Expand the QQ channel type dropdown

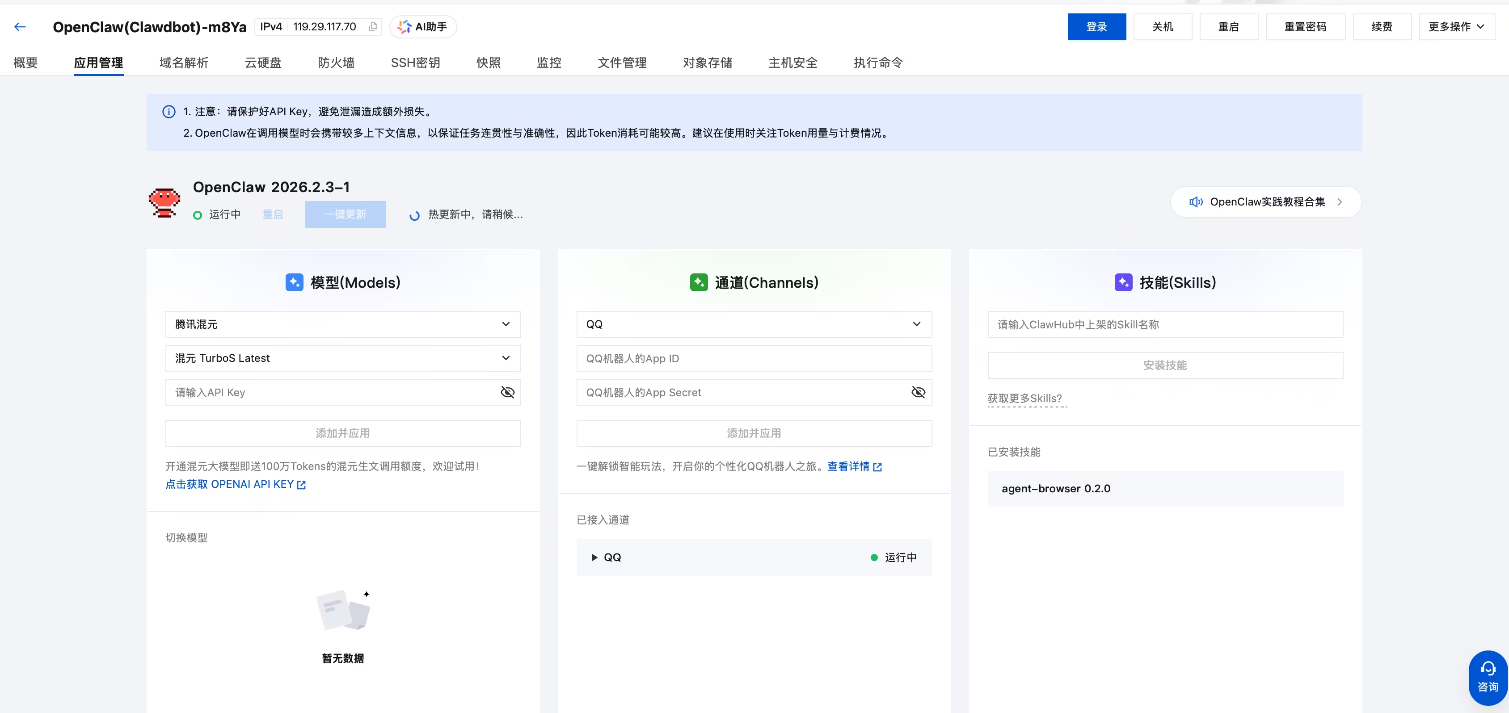pyautogui.click(x=754, y=324)
